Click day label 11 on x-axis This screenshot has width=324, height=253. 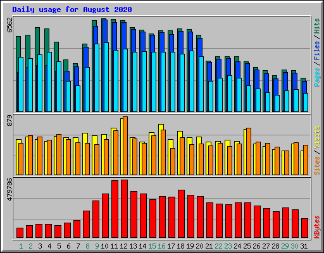coord(114,246)
